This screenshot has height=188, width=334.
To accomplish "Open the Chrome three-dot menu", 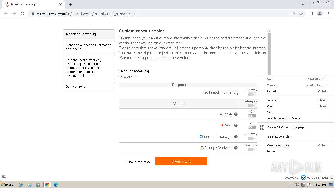I will 328,14.
